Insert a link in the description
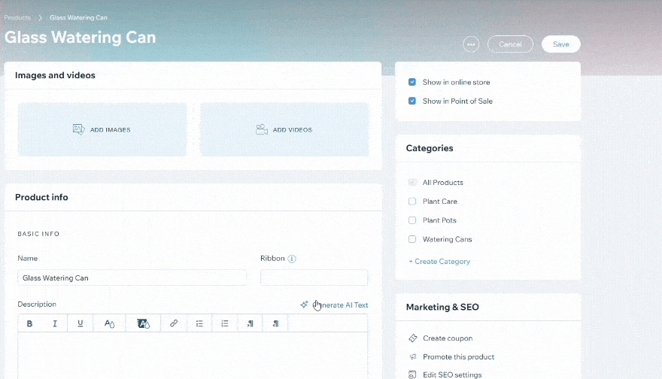This screenshot has height=379, width=662. pos(174,323)
